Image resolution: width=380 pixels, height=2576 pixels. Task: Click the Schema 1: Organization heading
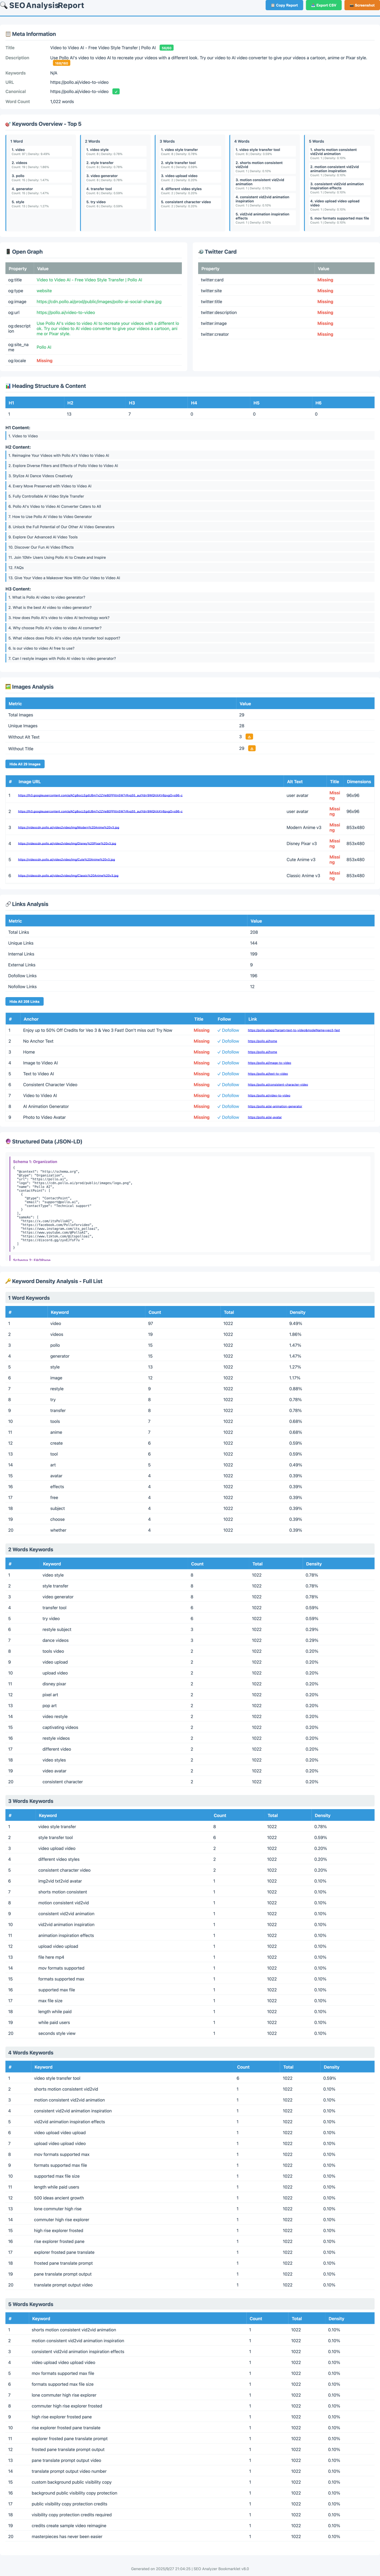(x=35, y=1162)
